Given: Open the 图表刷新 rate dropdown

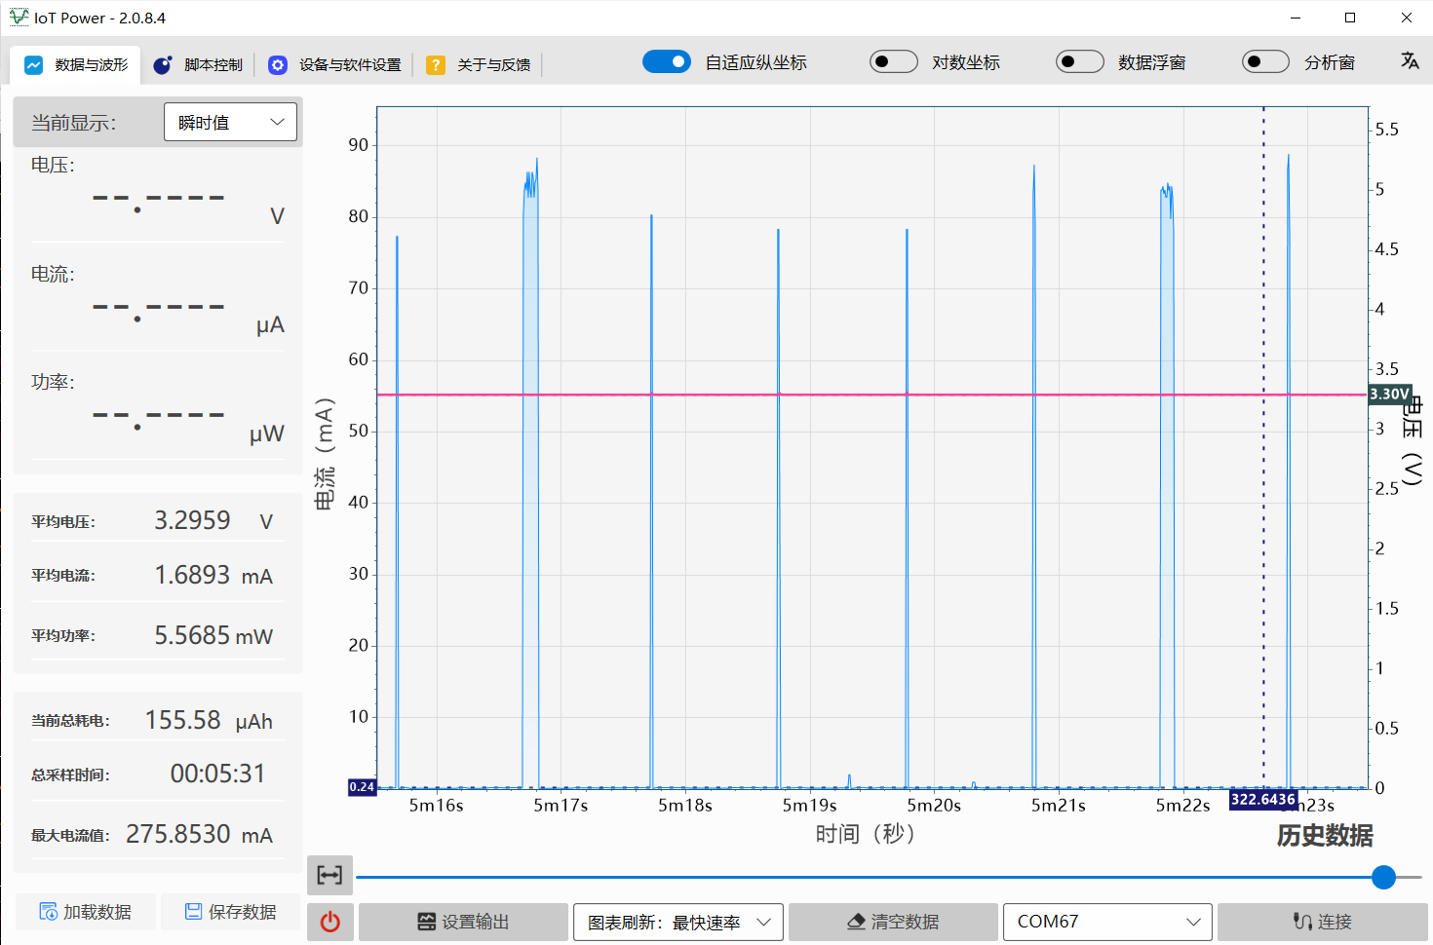Looking at the screenshot, I should click(x=678, y=922).
